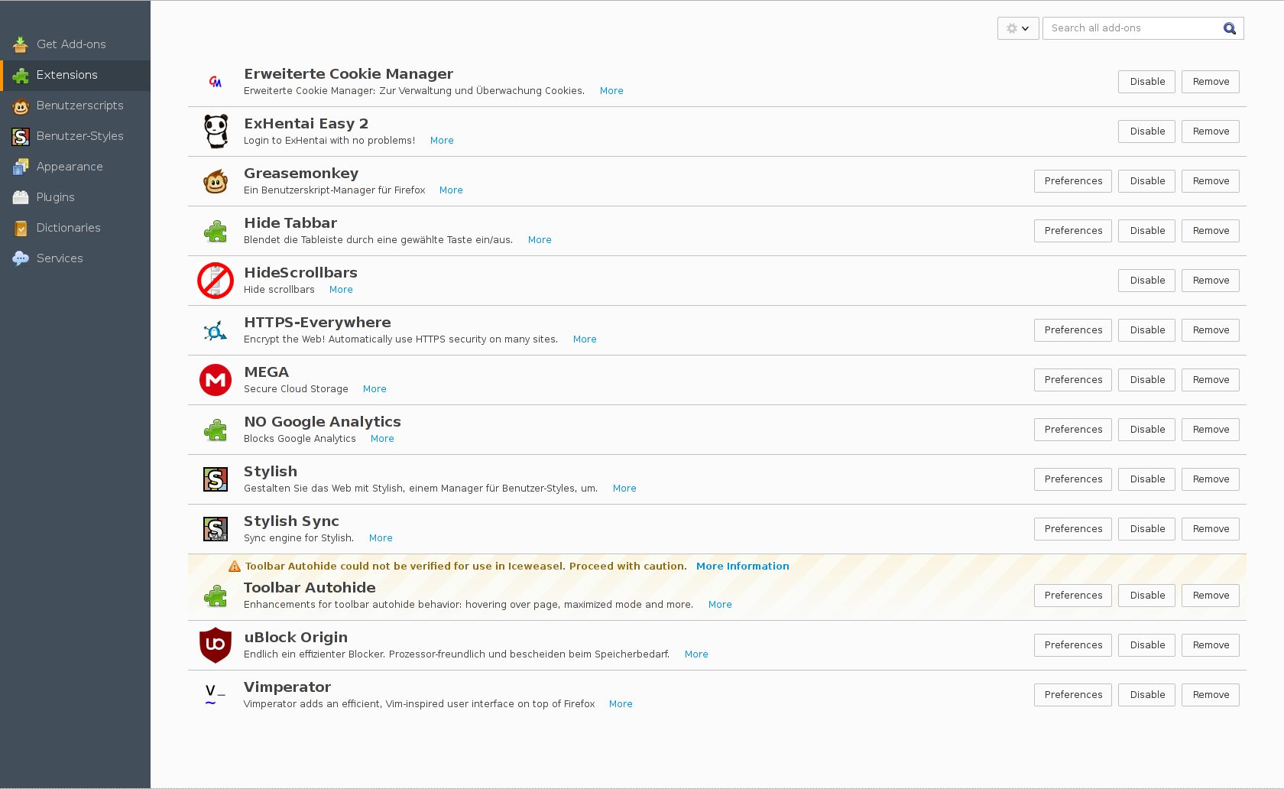Remove HideScrollbars extension
Image resolution: width=1284 pixels, height=789 pixels.
click(x=1211, y=281)
